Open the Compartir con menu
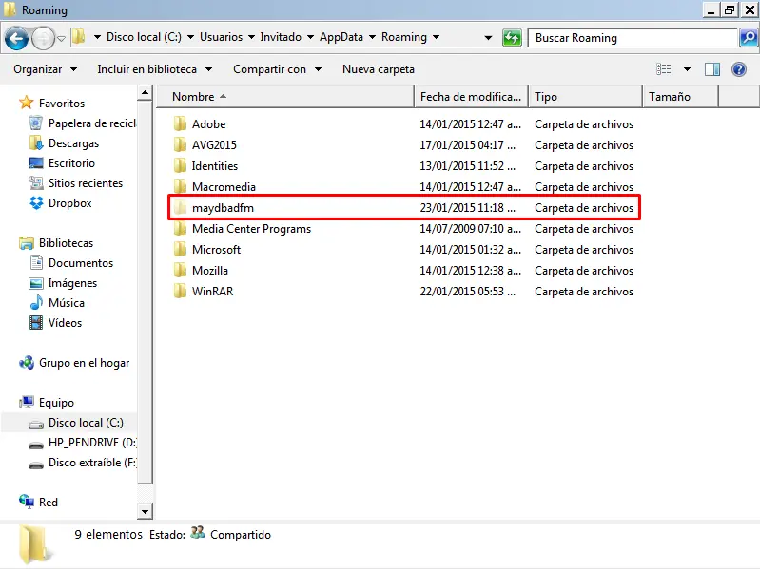 tap(277, 69)
